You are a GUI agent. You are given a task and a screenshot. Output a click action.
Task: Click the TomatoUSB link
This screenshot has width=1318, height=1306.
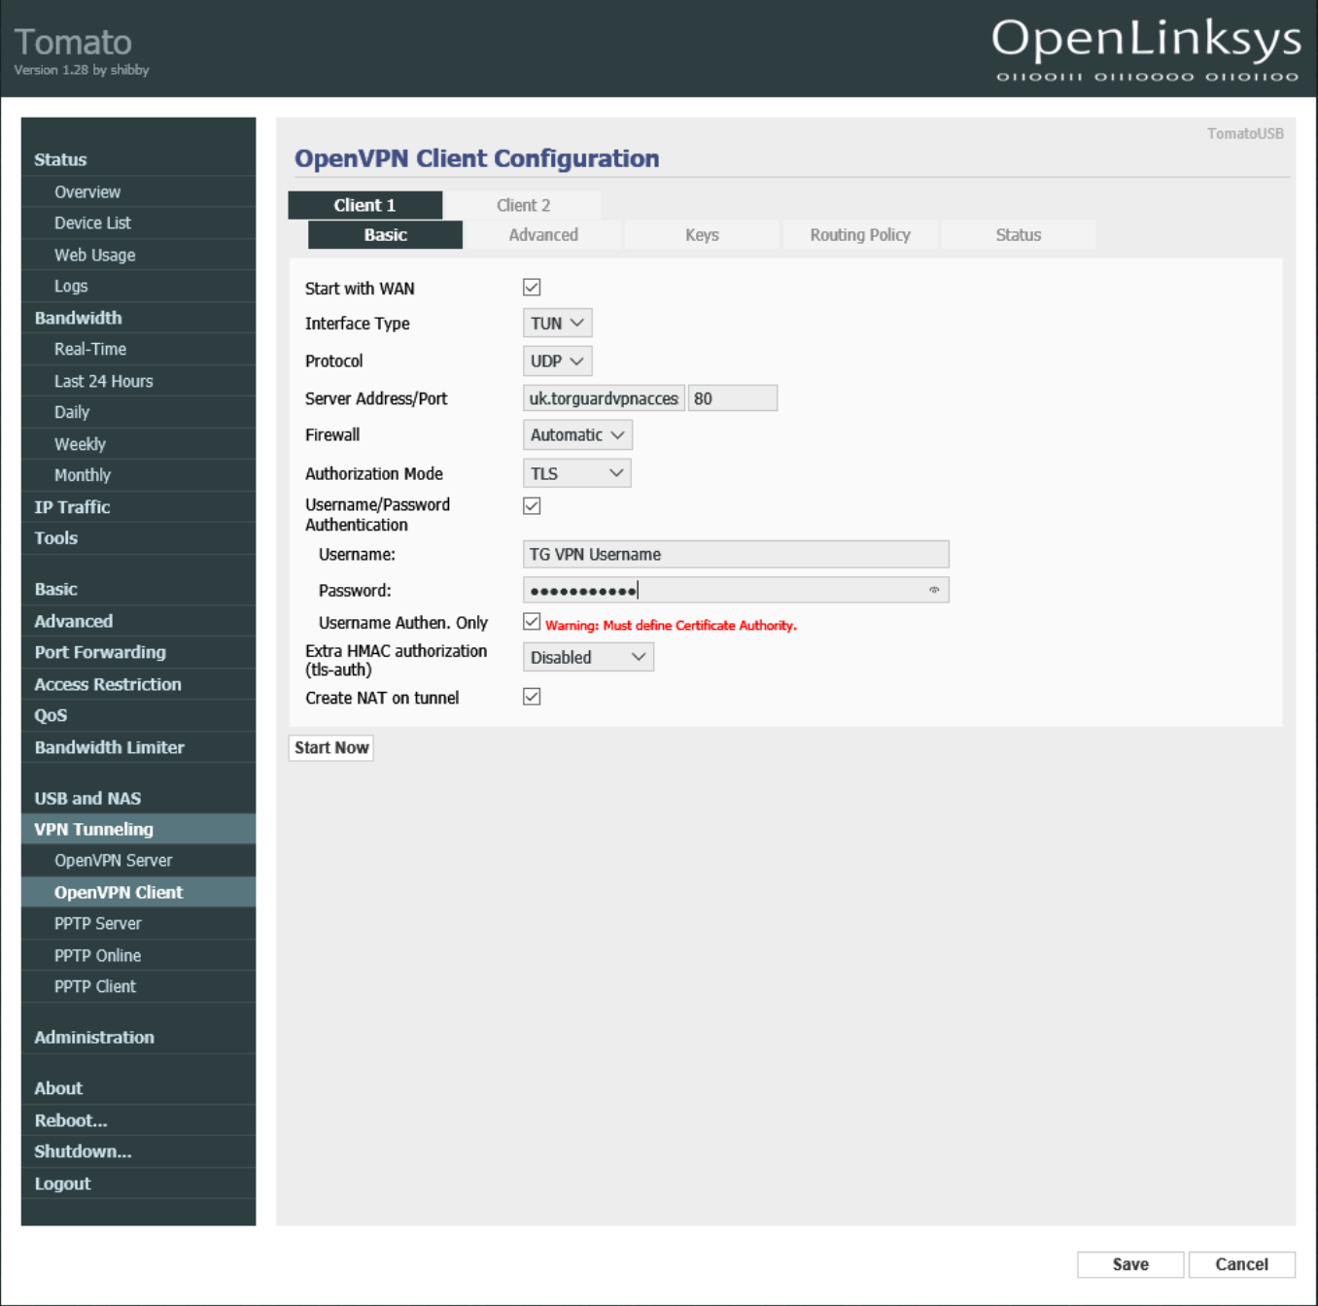(1245, 134)
